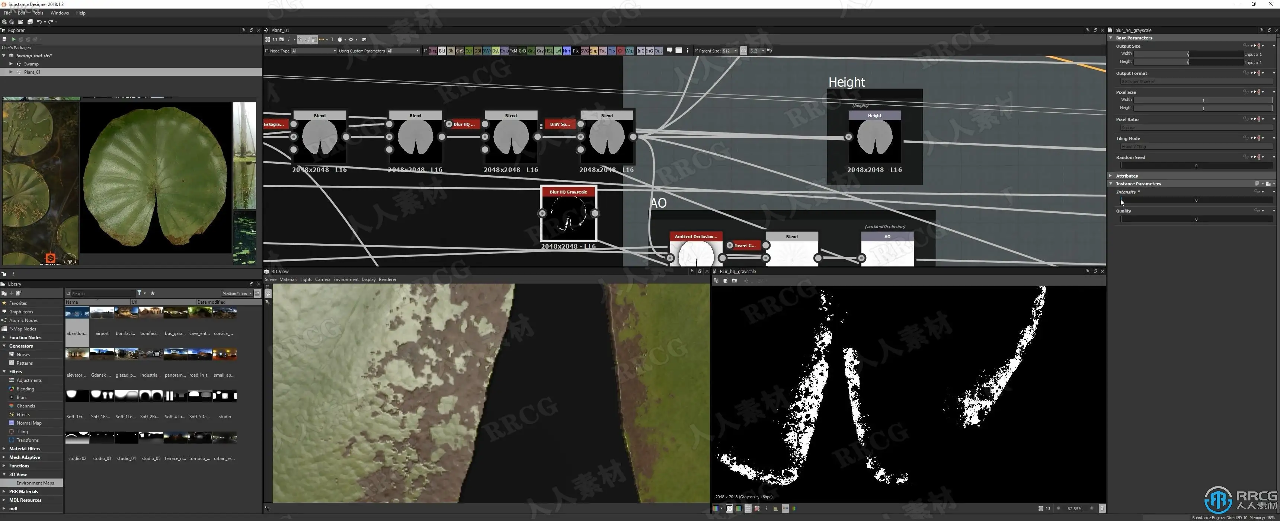Select the Blurs filter category
1280x521 pixels.
coord(21,397)
